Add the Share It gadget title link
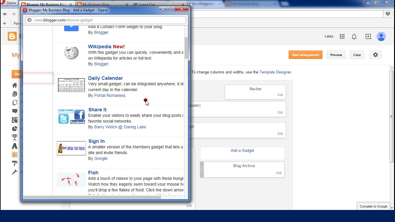Viewport: 395px width, 222px height. pos(98,109)
